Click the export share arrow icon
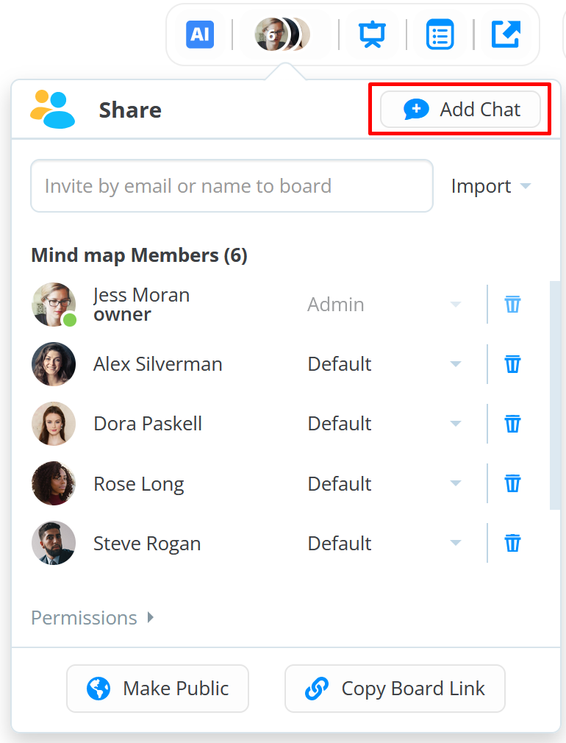The width and height of the screenshot is (566, 743). [x=506, y=35]
